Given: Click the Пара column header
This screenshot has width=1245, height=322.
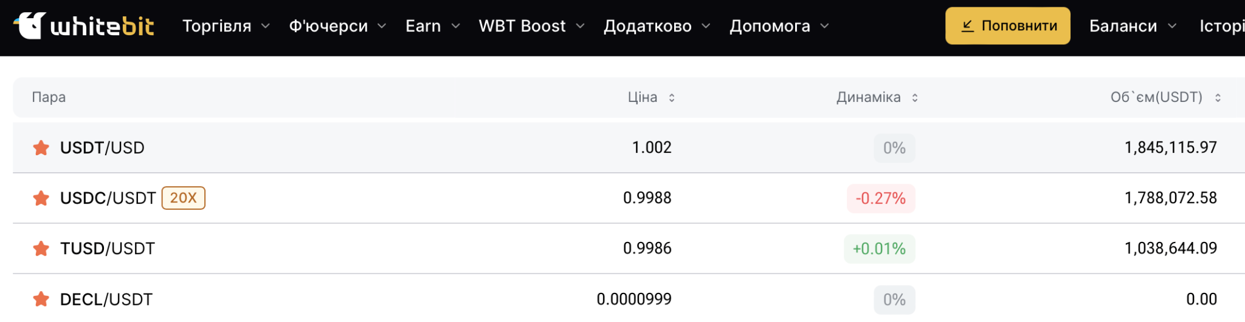Looking at the screenshot, I should point(49,98).
